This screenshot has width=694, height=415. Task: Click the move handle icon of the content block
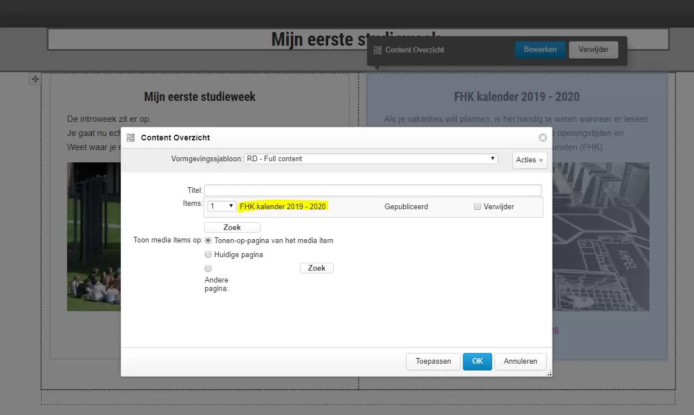point(35,79)
